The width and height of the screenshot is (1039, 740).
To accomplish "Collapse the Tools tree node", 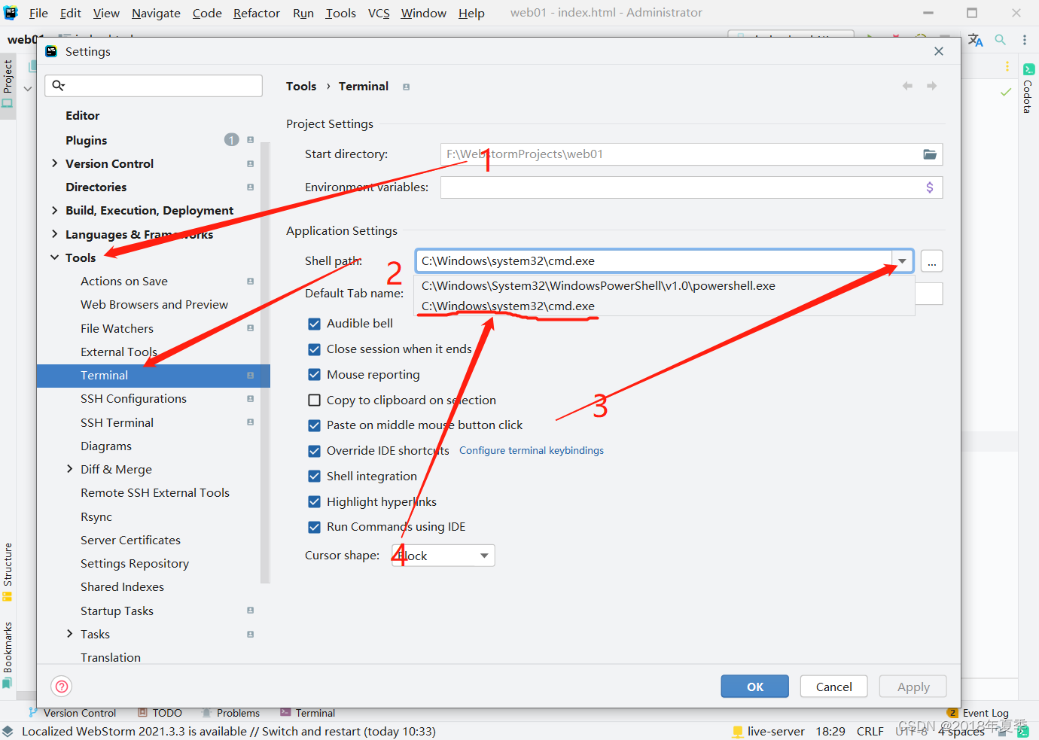I will [54, 257].
